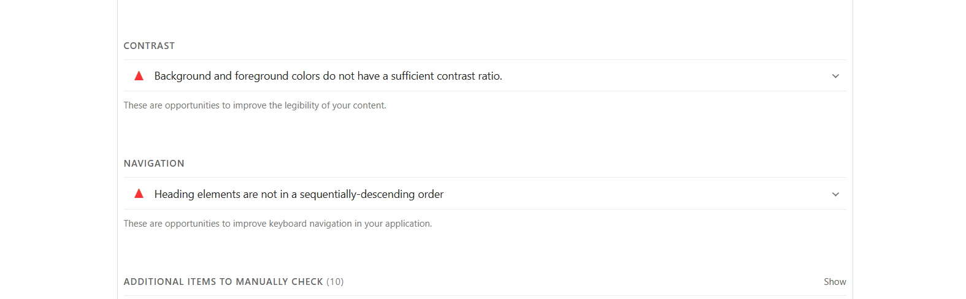Click the phrase "sufficient contrast ratio"
966x299 pixels.
click(x=446, y=76)
